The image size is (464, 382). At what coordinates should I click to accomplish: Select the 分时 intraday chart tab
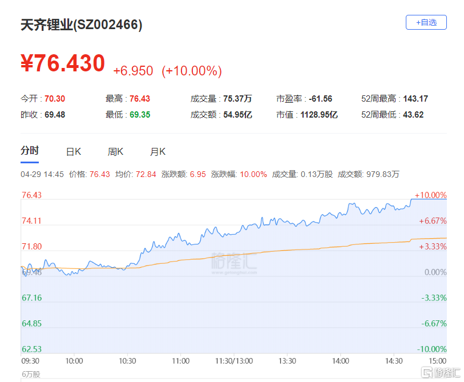pyautogui.click(x=30, y=151)
